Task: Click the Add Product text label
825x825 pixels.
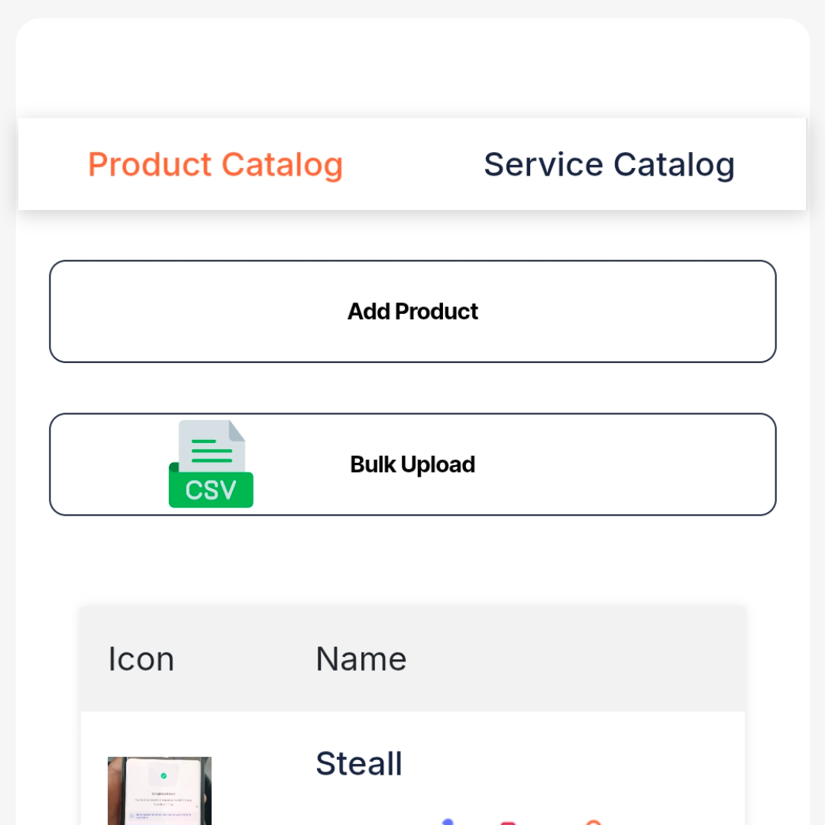Action: pos(412,311)
